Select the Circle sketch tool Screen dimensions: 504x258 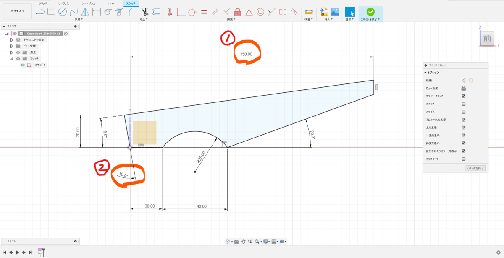coord(63,12)
